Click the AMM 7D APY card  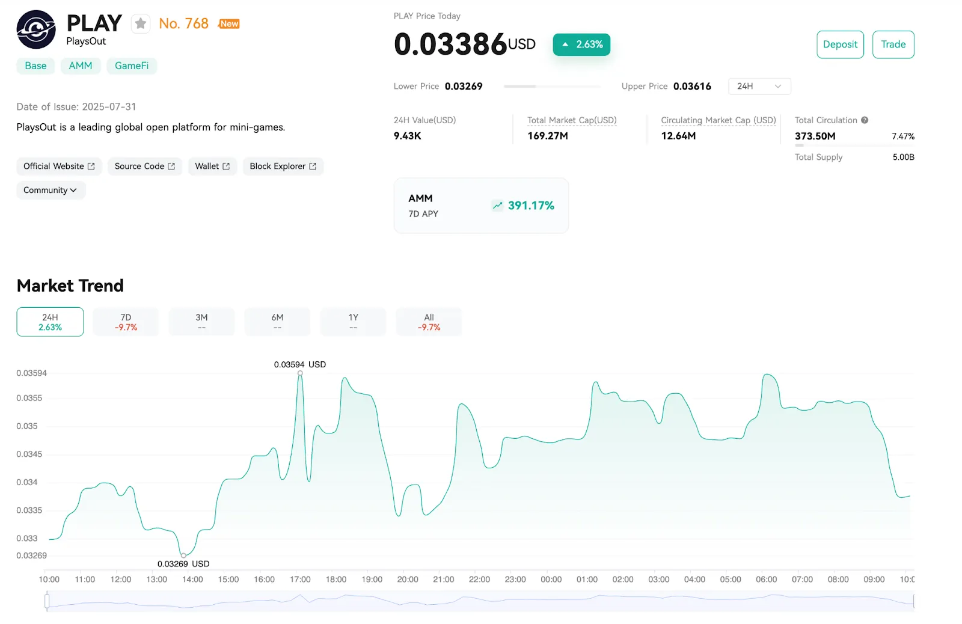(481, 206)
